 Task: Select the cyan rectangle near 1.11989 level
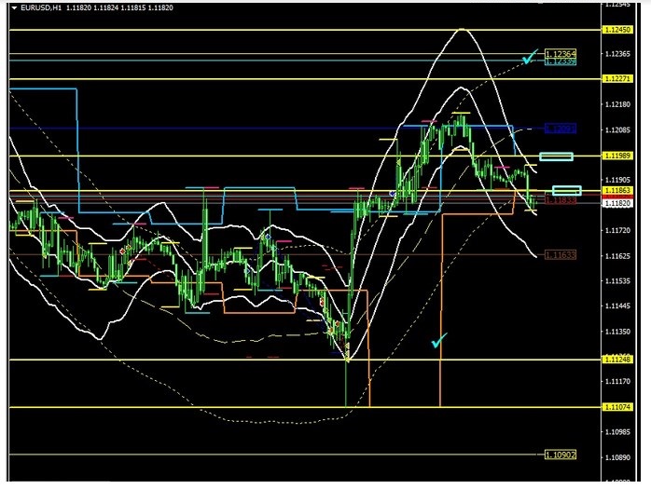(556, 156)
